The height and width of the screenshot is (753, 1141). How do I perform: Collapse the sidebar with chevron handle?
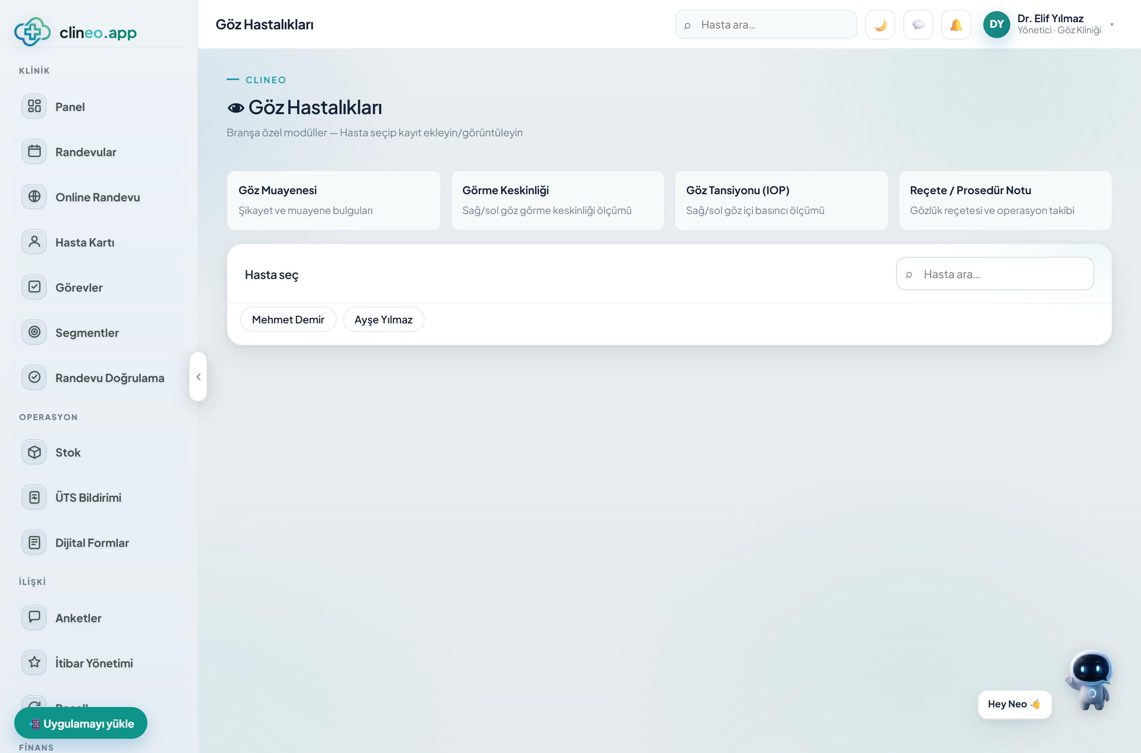pos(198,377)
